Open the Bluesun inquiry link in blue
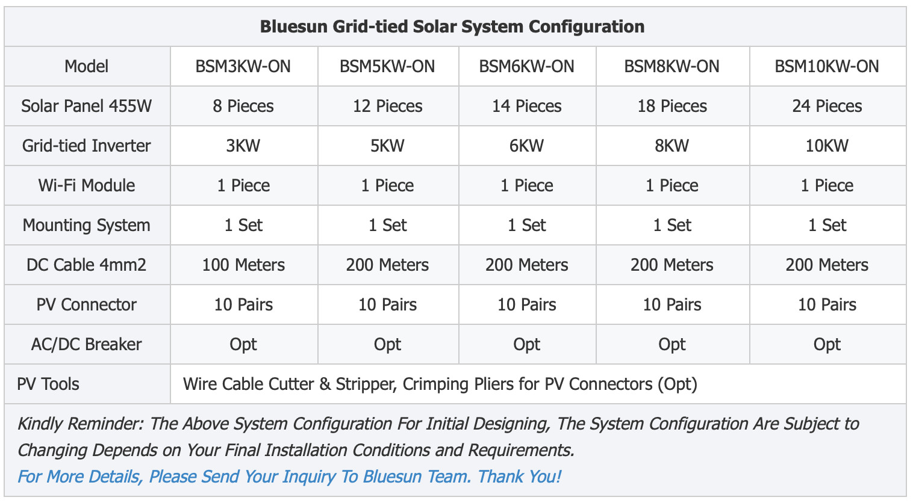Viewport: 913px width, 503px height. 289,477
